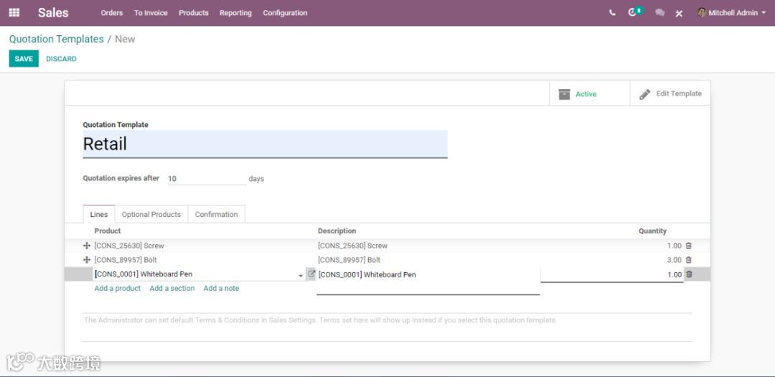Image resolution: width=775 pixels, height=377 pixels.
Task: Switch to the Optional Products tab
Action: pos(151,214)
